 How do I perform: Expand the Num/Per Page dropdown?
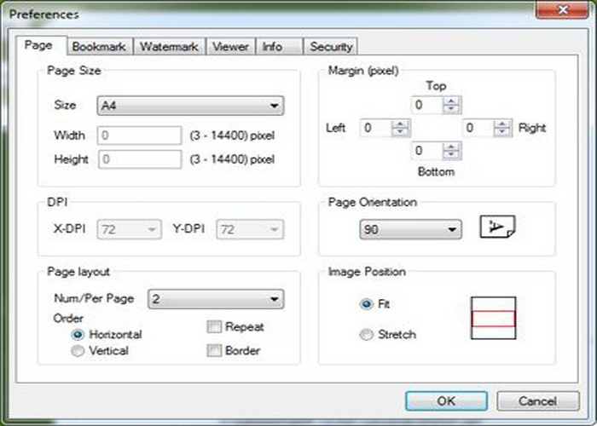(216, 299)
